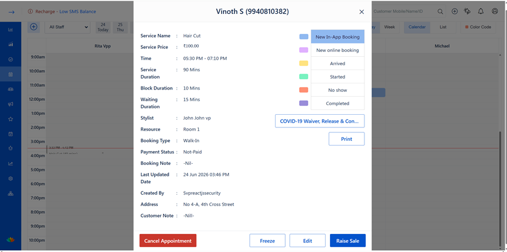Open the calendar appointments sidebar icon

coord(11,74)
